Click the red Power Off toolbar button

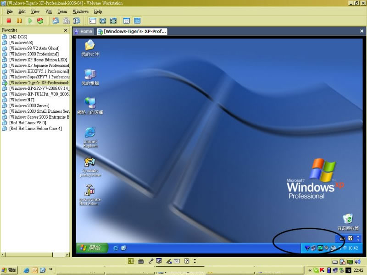coord(9,21)
